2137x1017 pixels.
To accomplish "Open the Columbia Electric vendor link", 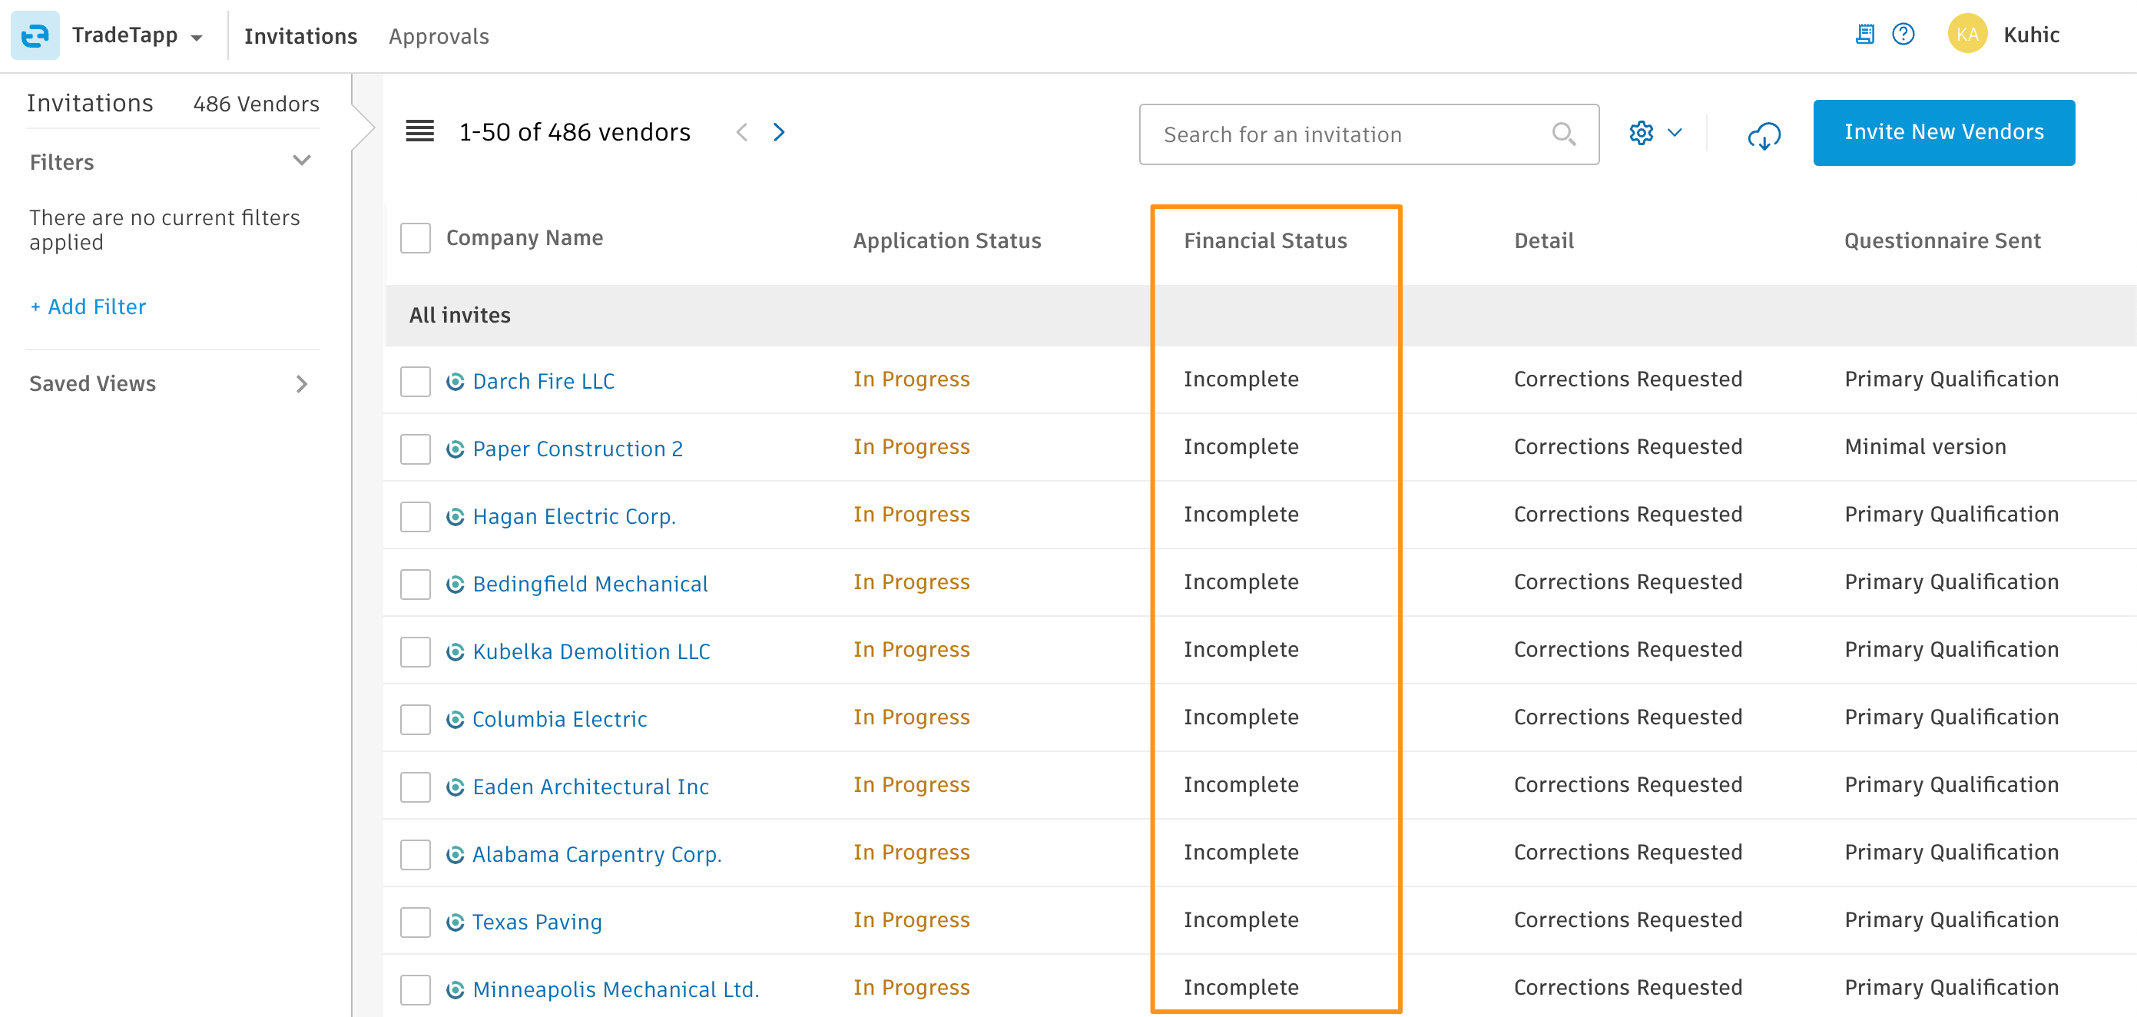I will pos(559,719).
